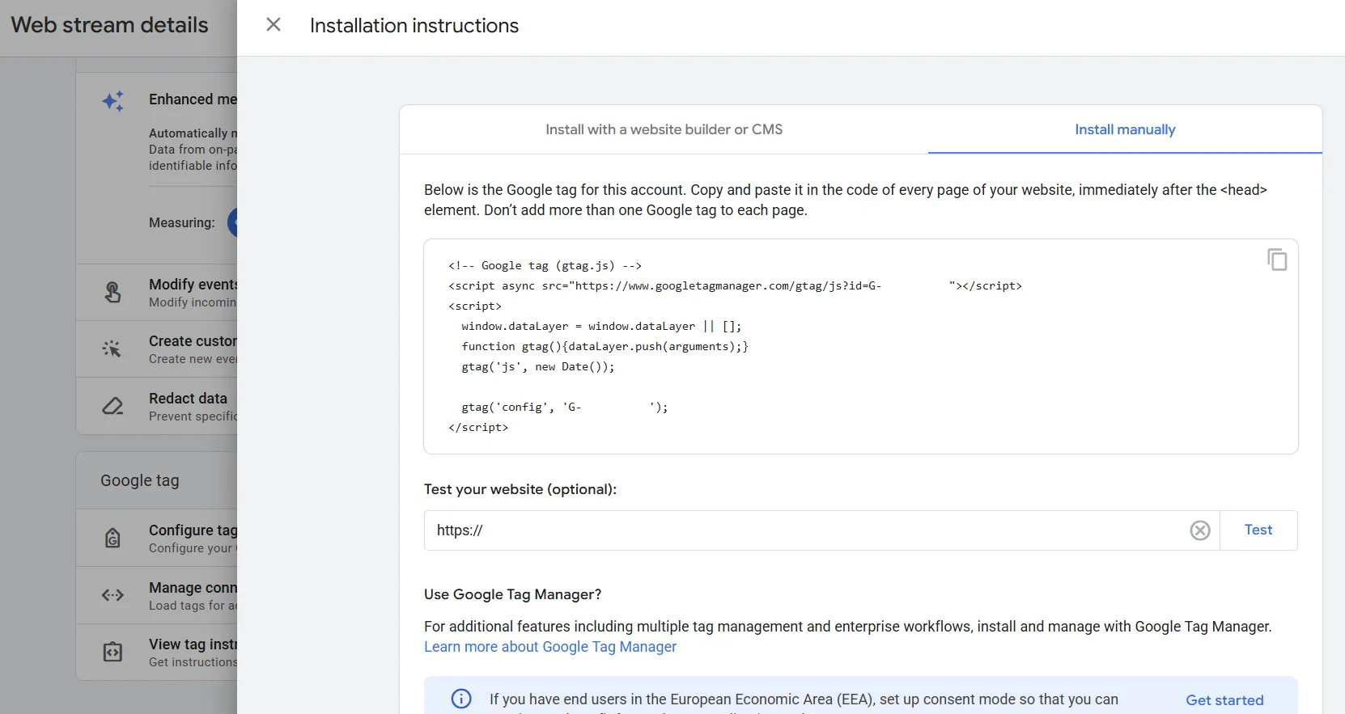The width and height of the screenshot is (1345, 714).
Task: Open Configure tag settings row
Action: pyautogui.click(x=157, y=538)
